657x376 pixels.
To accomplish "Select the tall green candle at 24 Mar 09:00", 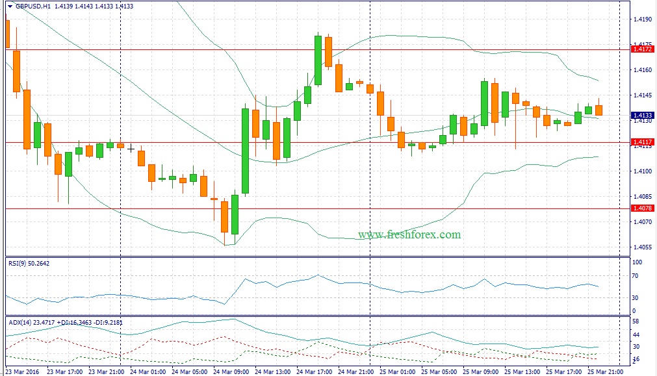I will (245, 151).
